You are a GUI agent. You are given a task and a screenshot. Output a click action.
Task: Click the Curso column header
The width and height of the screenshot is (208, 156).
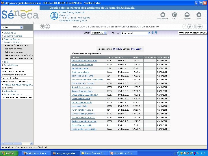click(125, 57)
